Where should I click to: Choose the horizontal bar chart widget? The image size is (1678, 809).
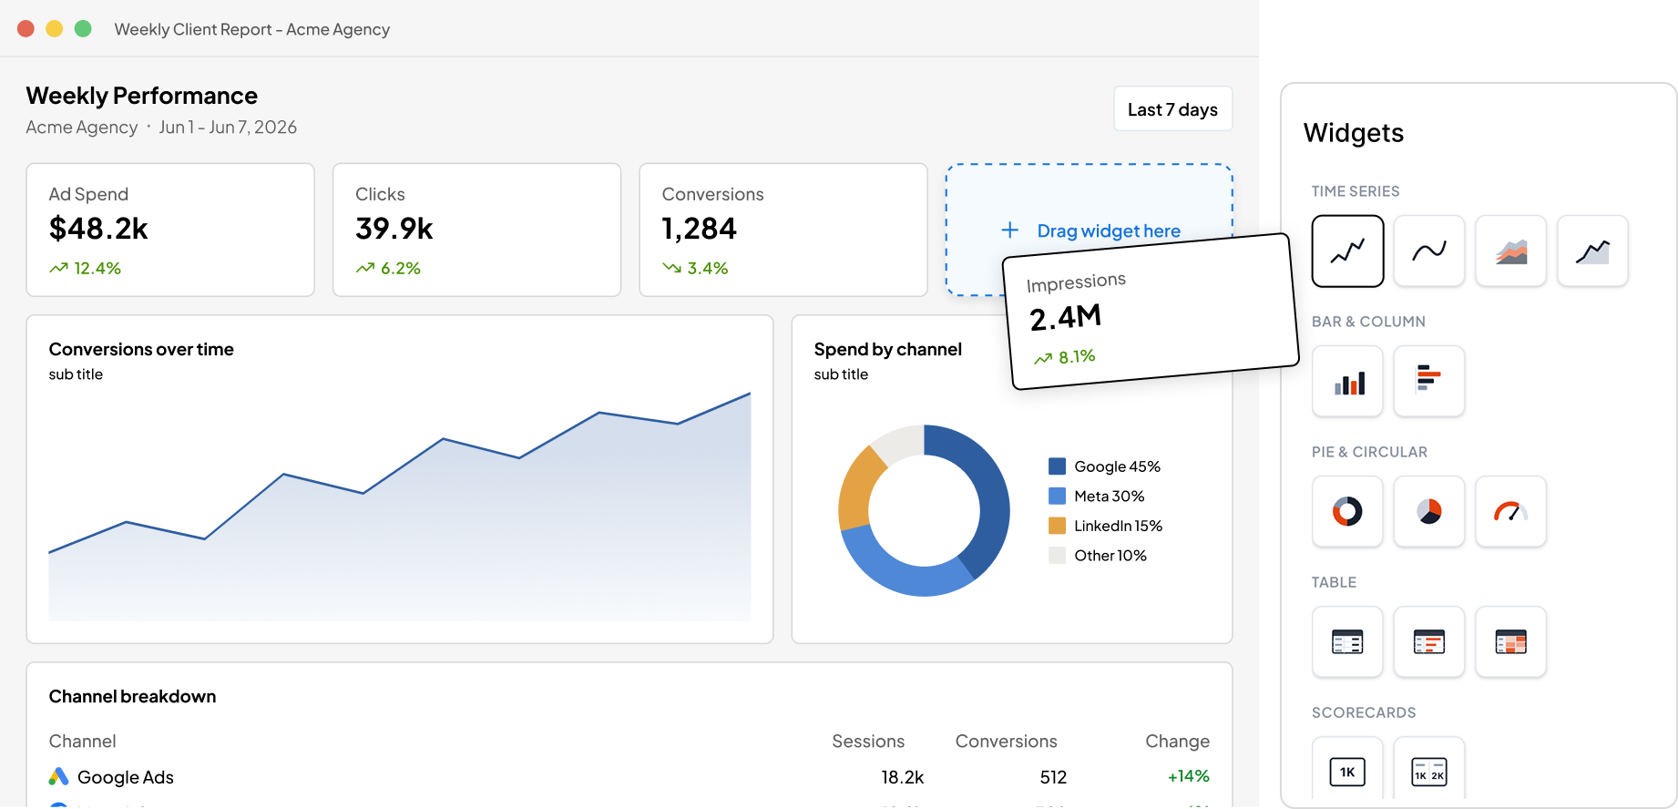(x=1428, y=381)
